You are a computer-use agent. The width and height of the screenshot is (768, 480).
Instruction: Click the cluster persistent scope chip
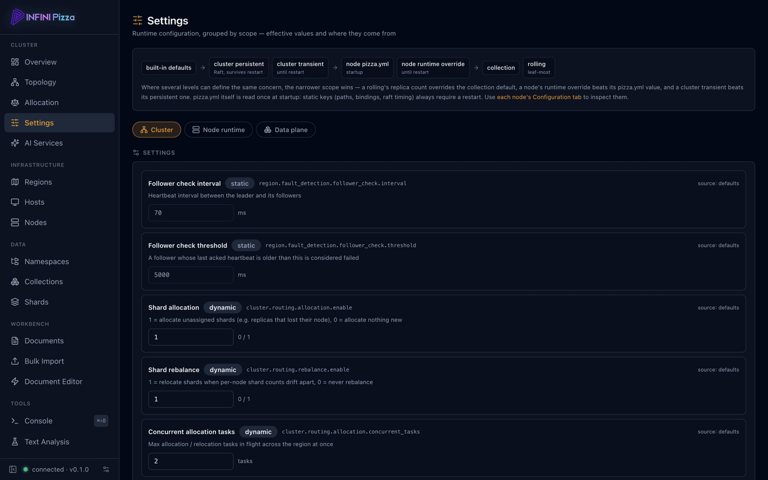point(238,68)
